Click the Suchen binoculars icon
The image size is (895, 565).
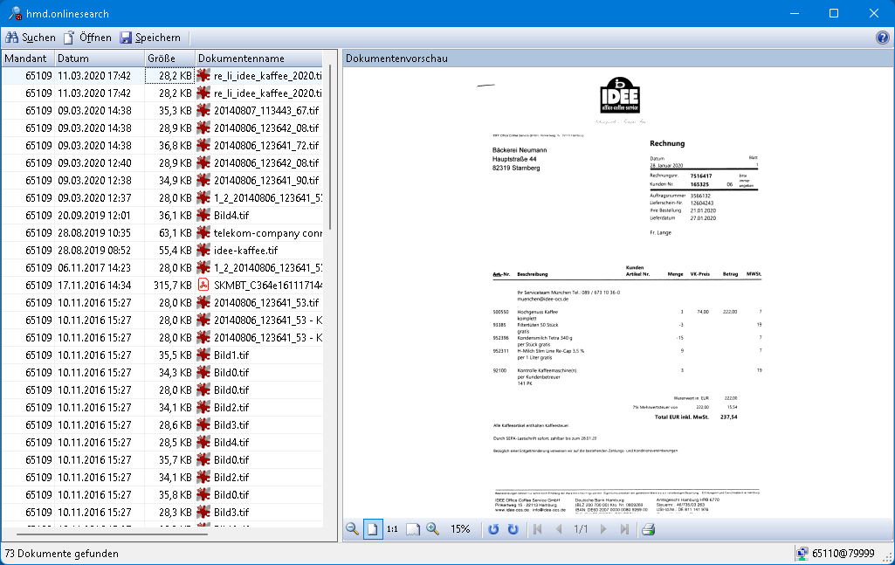(12, 38)
